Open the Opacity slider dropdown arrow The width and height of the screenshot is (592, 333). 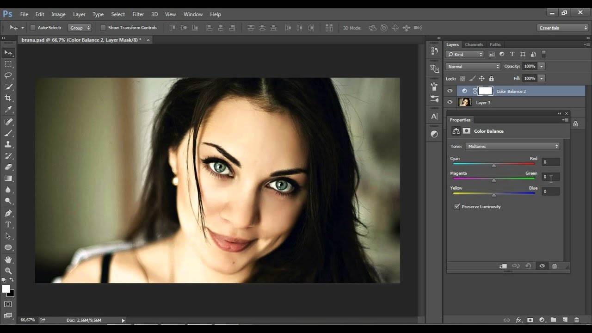542,67
